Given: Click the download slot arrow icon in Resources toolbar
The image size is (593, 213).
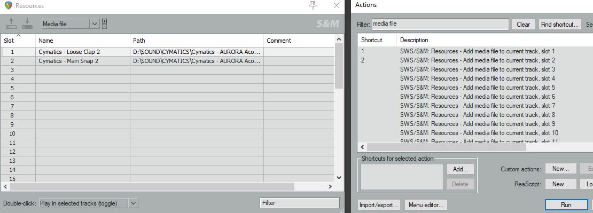Looking at the screenshot, I should (27, 23).
